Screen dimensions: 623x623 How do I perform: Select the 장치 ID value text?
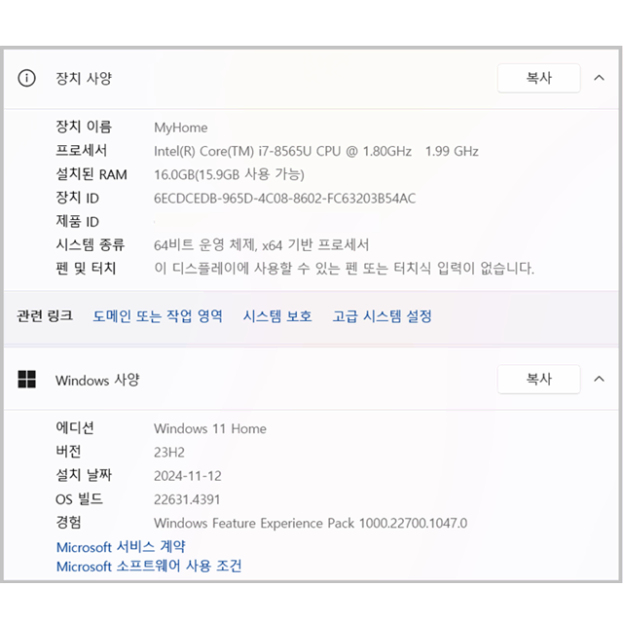[x=284, y=198]
